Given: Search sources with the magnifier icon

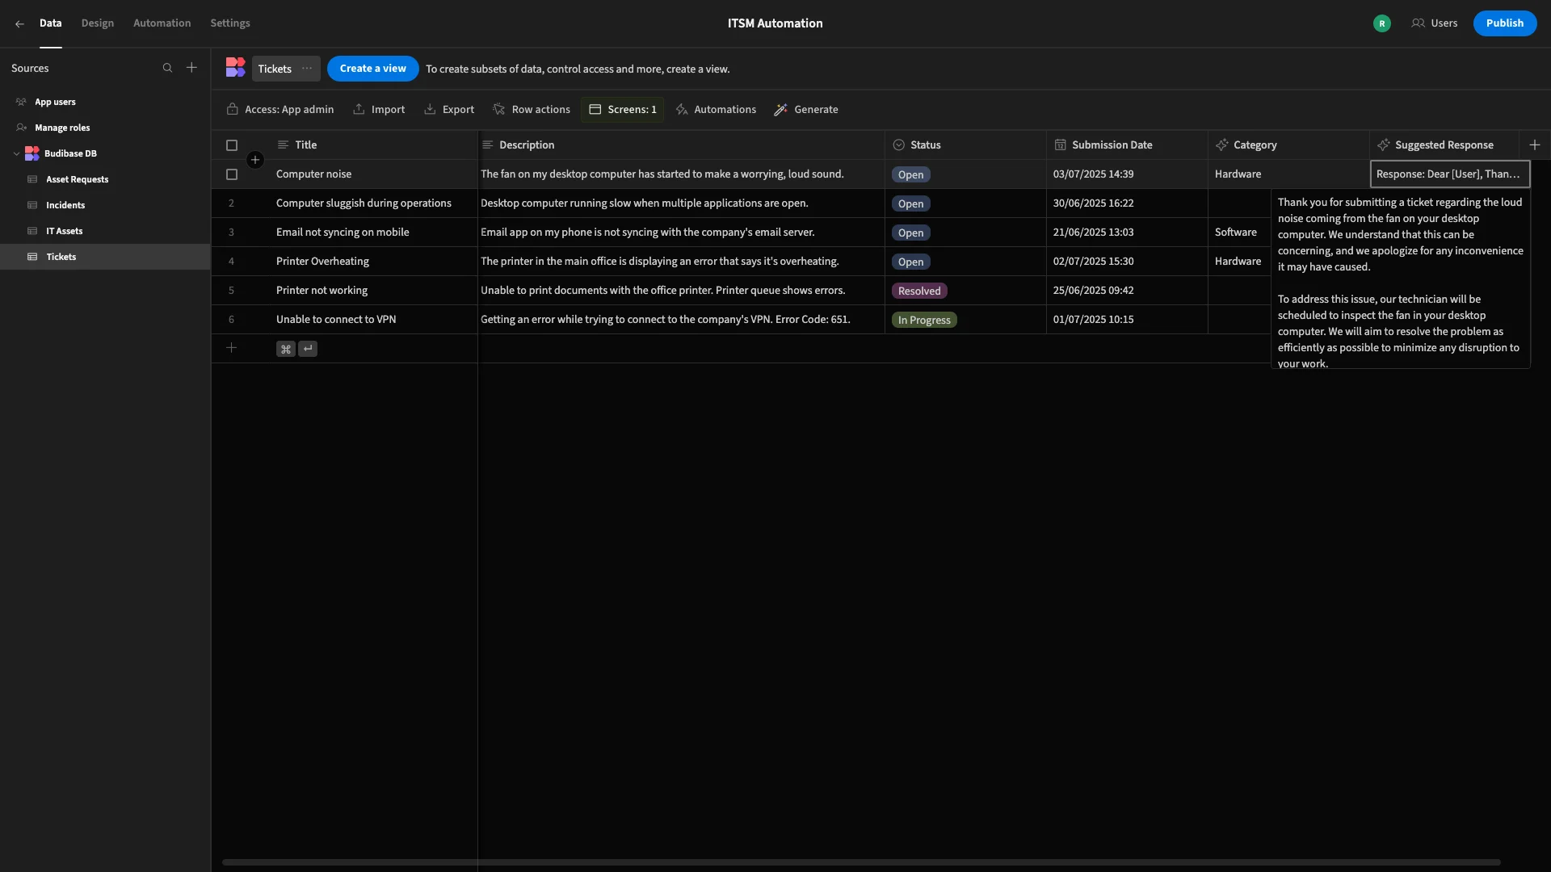Looking at the screenshot, I should point(167,69).
